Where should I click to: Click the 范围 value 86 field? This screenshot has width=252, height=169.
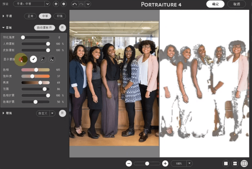pyautogui.click(x=59, y=89)
